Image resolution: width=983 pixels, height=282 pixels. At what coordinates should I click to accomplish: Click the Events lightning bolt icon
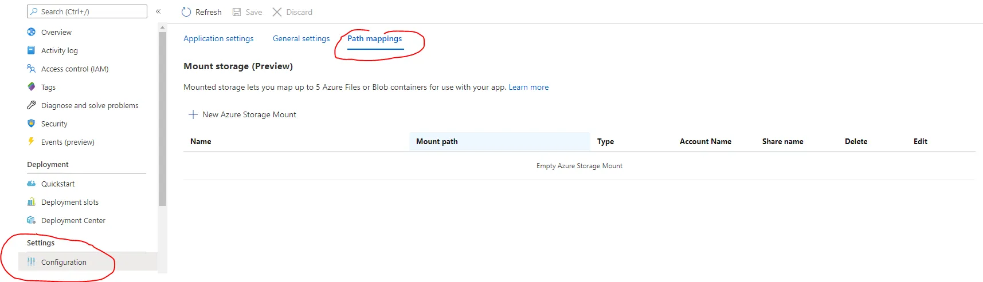[32, 142]
